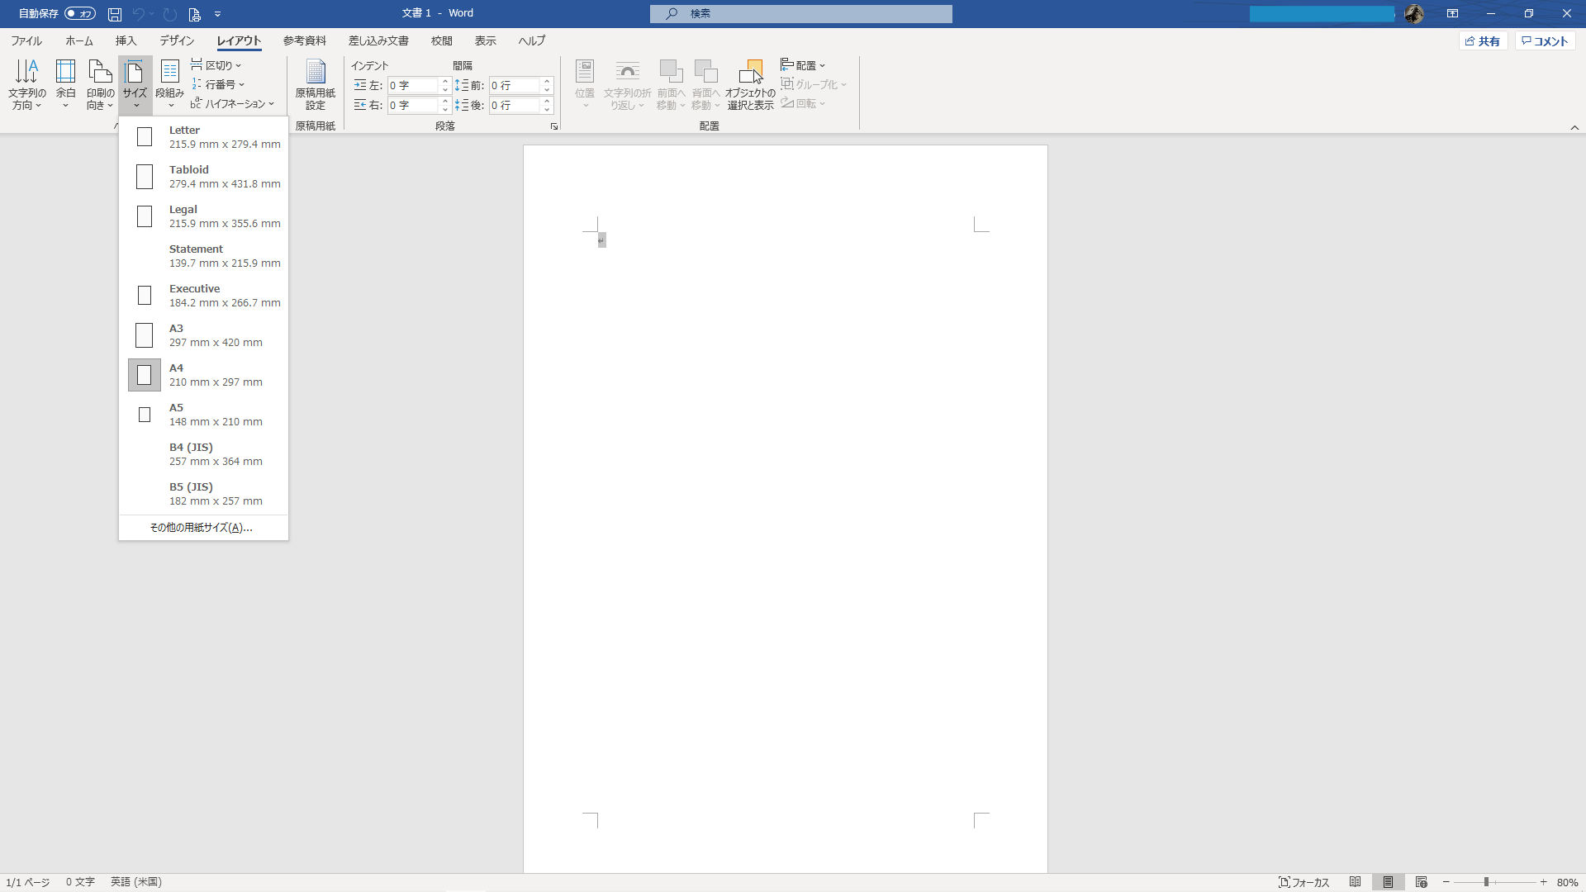
Task: Switch to print layout view icon
Action: click(1388, 882)
